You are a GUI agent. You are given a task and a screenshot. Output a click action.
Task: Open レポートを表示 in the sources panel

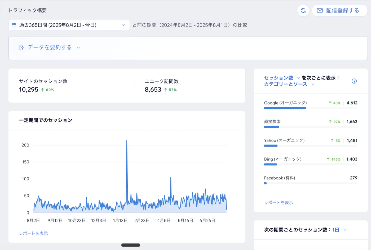click(x=279, y=203)
